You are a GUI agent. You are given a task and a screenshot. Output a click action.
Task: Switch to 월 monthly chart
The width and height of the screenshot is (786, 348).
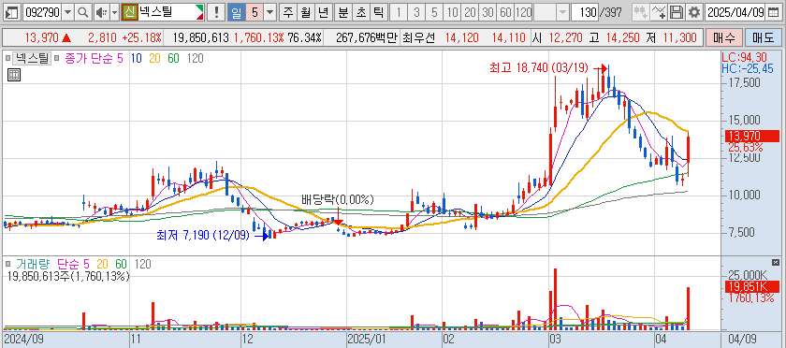point(305,12)
